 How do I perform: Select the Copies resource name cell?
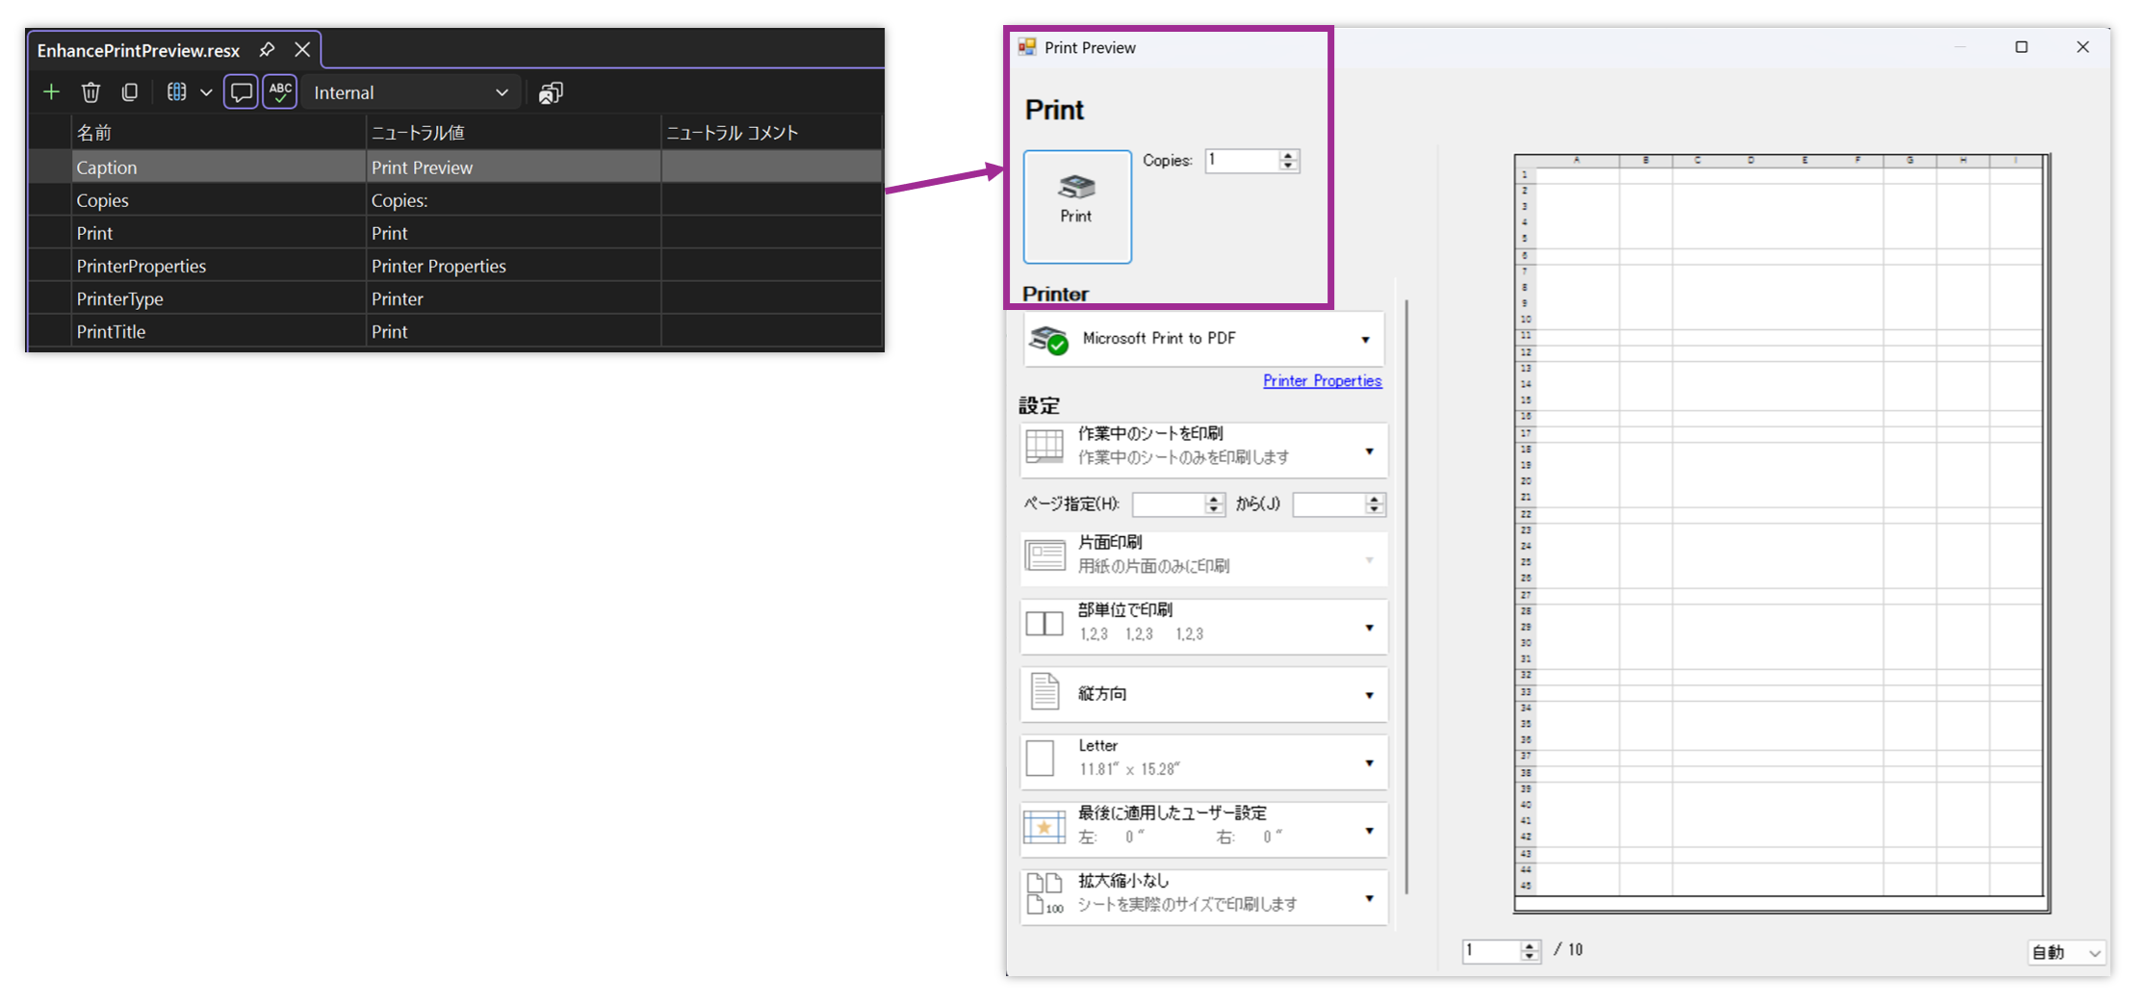[x=219, y=200]
